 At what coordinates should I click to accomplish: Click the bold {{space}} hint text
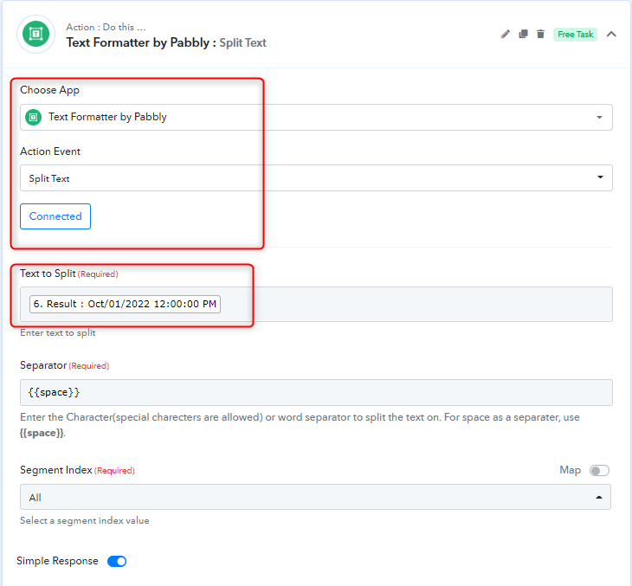coord(42,434)
